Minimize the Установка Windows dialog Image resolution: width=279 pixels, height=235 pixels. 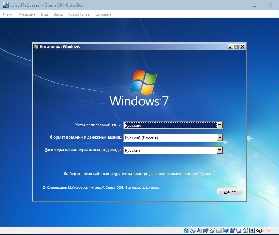click(x=230, y=47)
